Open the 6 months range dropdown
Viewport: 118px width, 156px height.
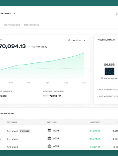77,40
